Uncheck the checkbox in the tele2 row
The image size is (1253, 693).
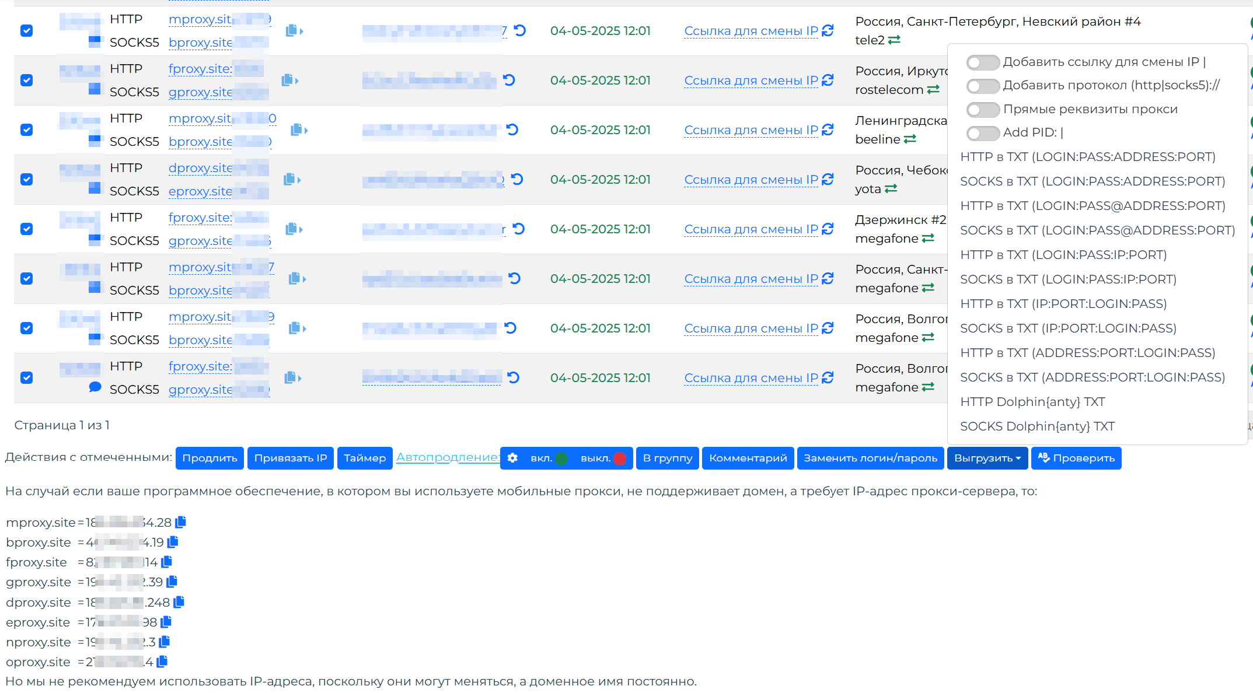click(x=26, y=31)
